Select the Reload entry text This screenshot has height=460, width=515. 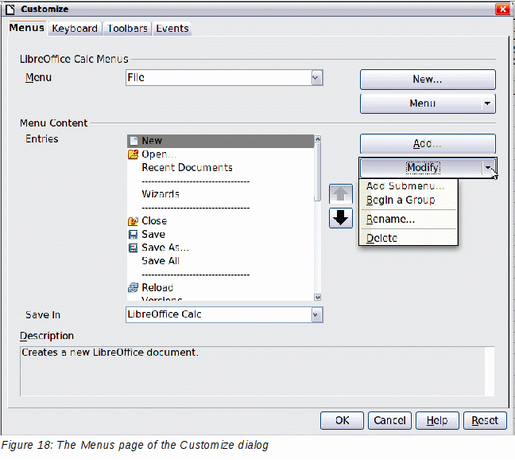point(157,288)
